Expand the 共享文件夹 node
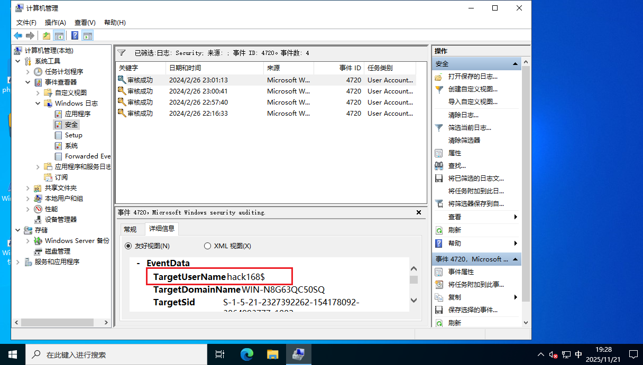This screenshot has width=643, height=365. [x=28, y=188]
